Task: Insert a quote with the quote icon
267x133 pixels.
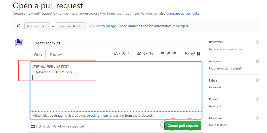Action: click(139, 54)
